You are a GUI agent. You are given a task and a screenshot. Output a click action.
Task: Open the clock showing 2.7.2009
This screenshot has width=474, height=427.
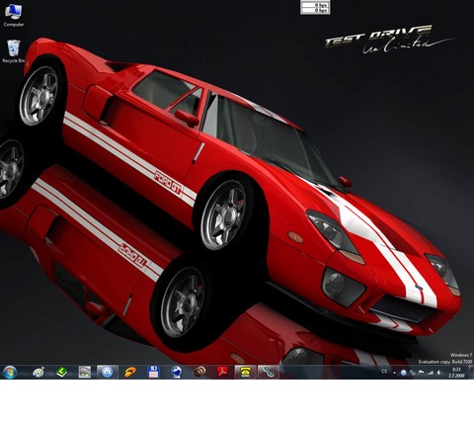tap(456, 373)
